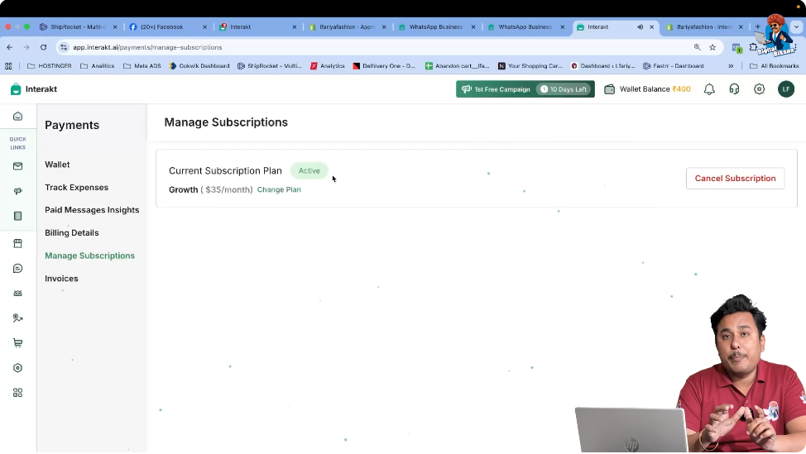Click the 10 Days Left pill

[564, 89]
